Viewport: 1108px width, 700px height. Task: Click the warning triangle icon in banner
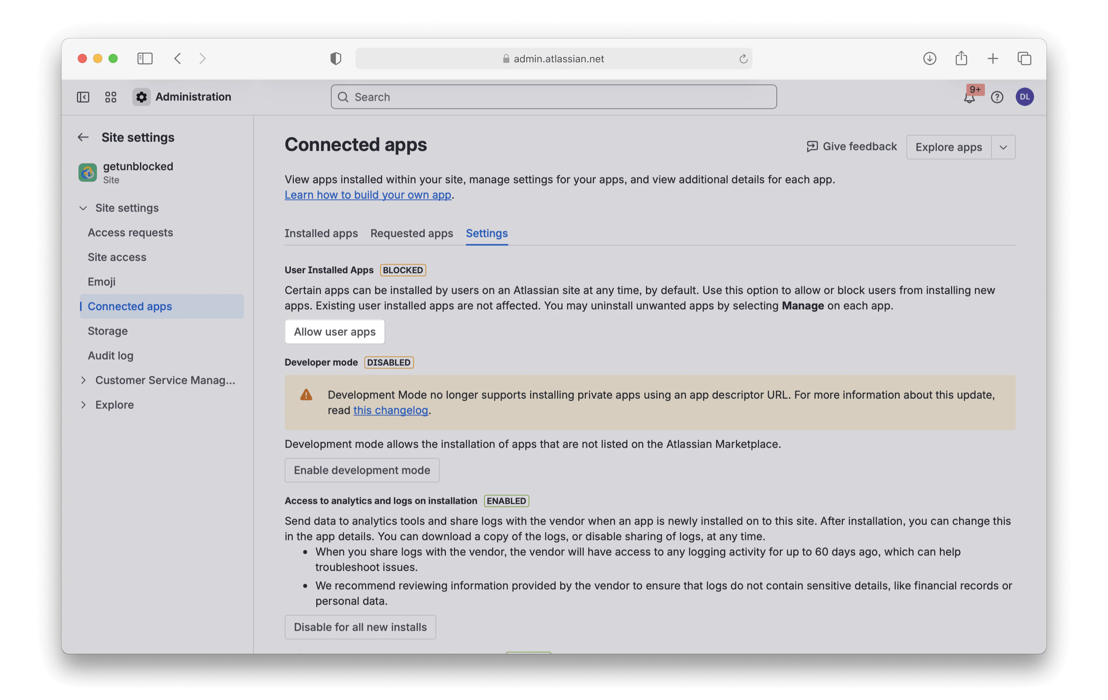tap(306, 395)
